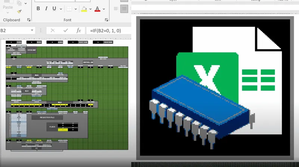Click the Excel chip pixel-art thumbnail

215,87
